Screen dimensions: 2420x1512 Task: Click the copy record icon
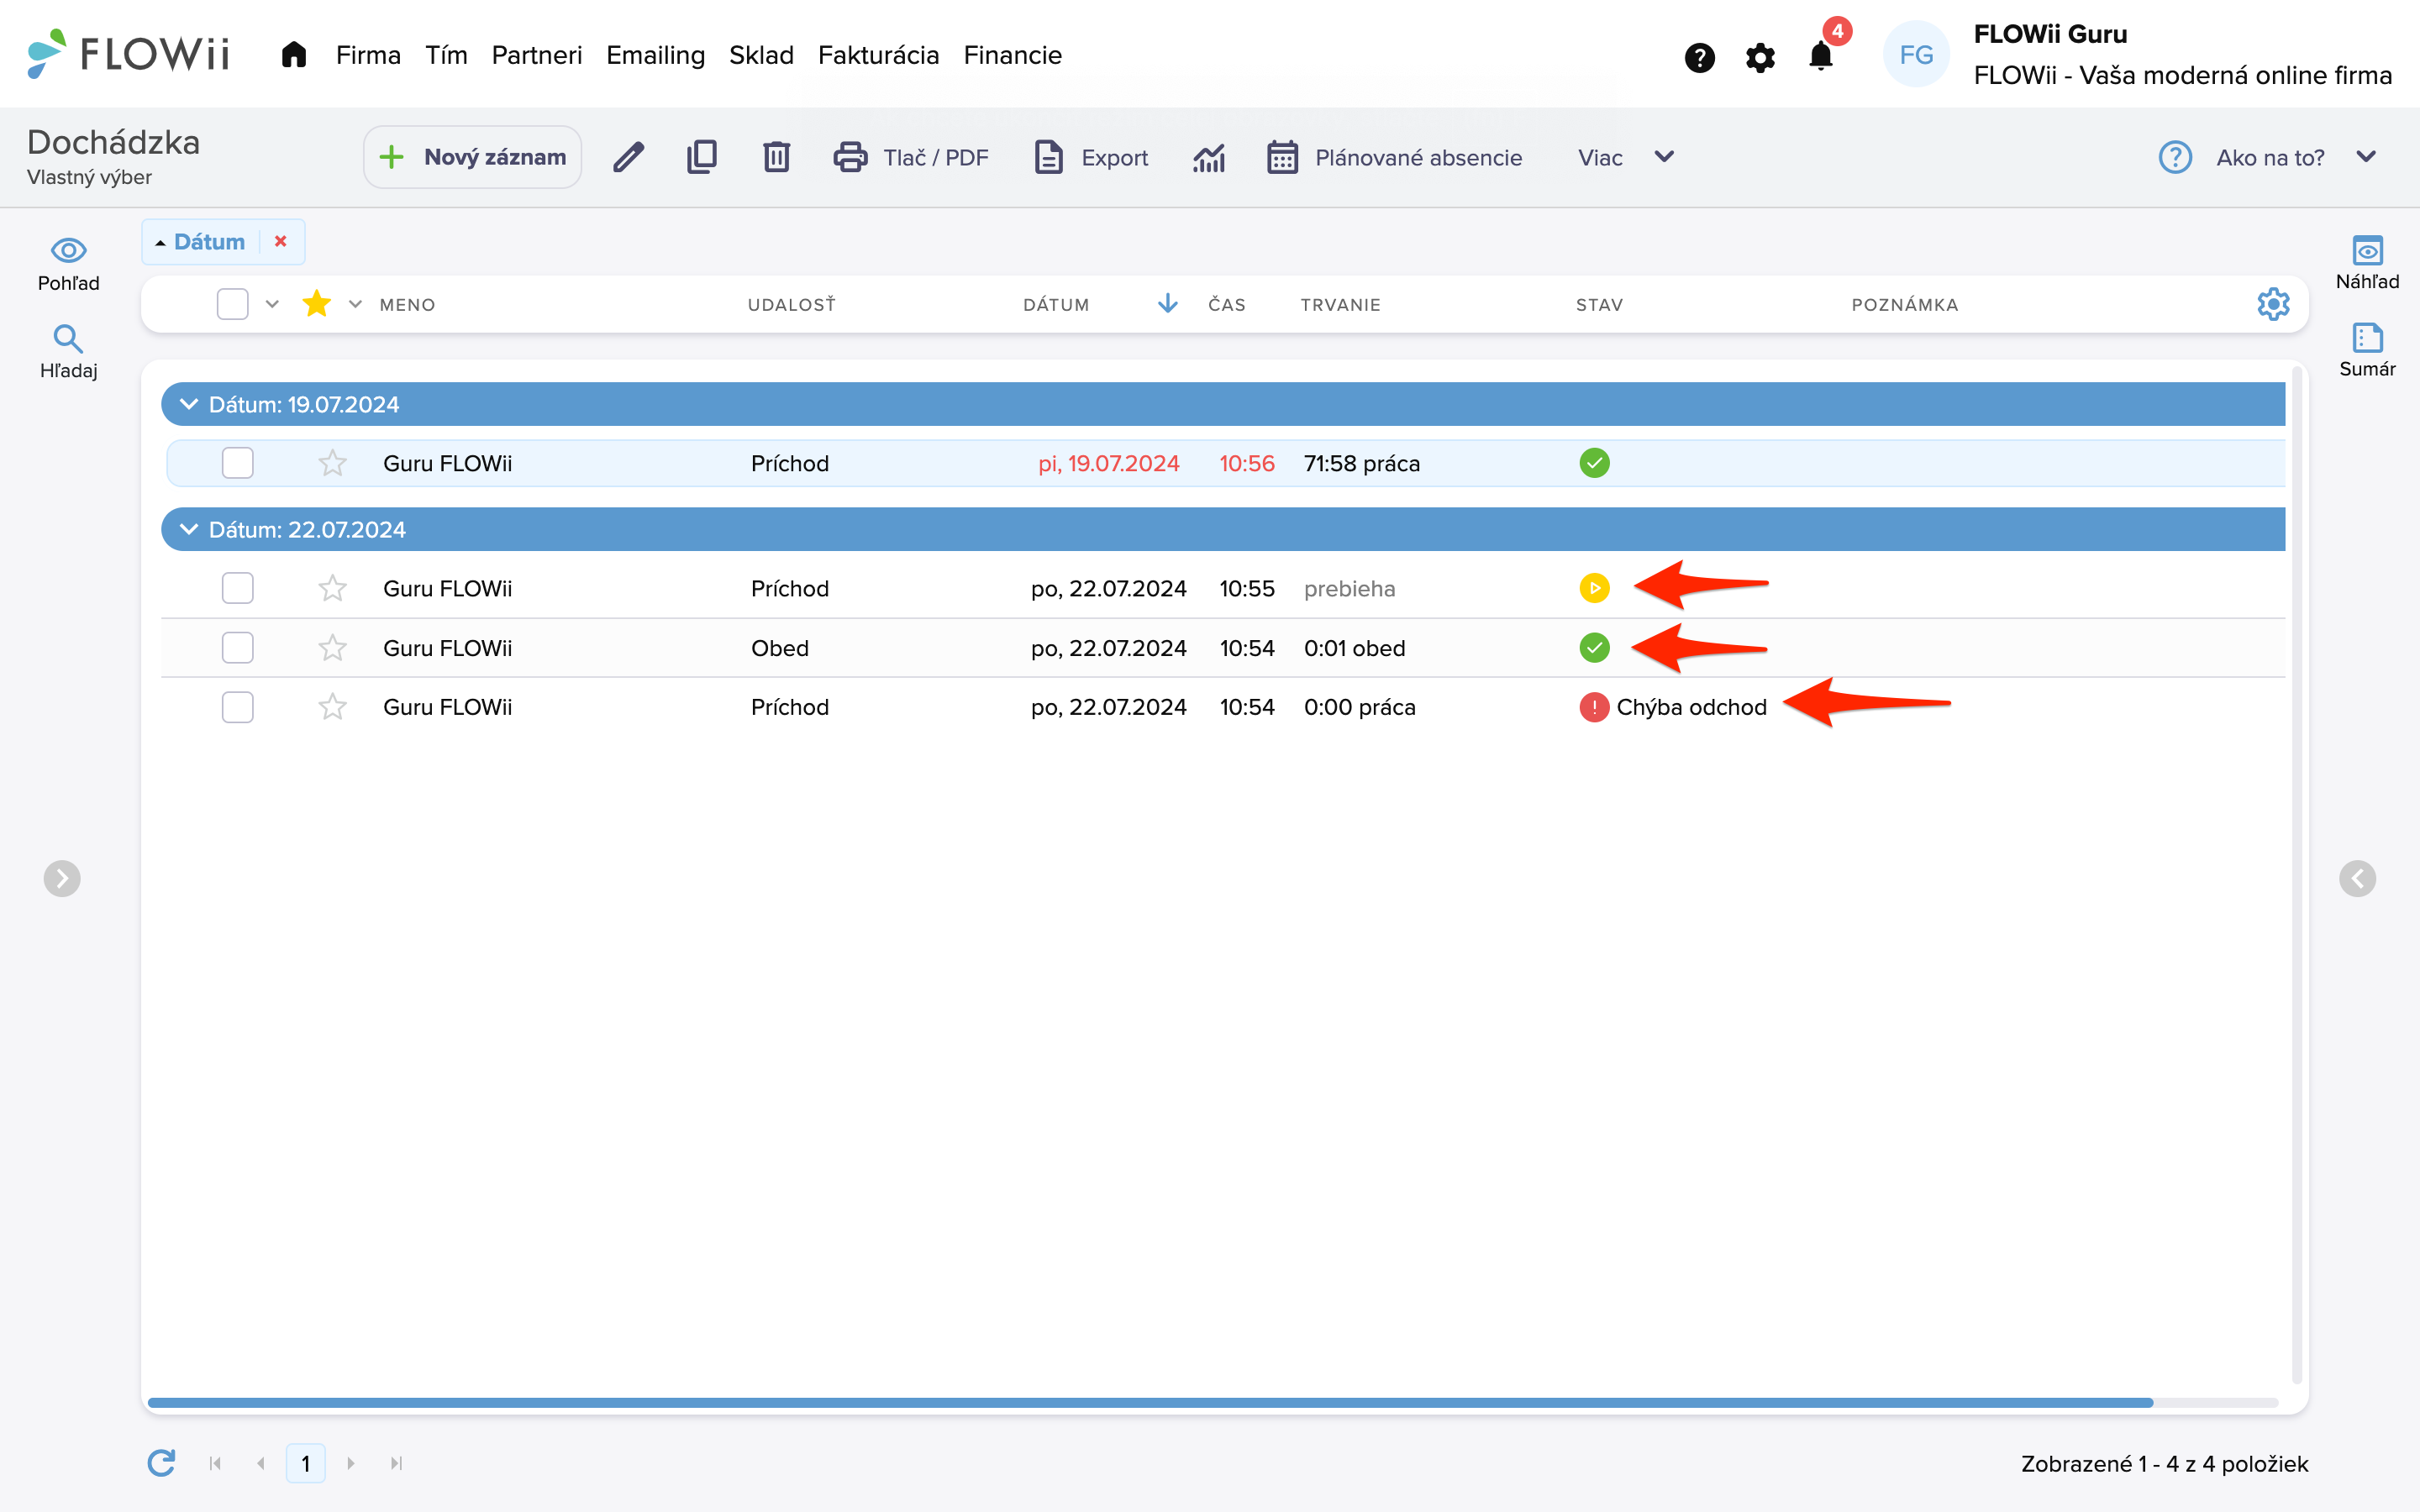pyautogui.click(x=702, y=157)
